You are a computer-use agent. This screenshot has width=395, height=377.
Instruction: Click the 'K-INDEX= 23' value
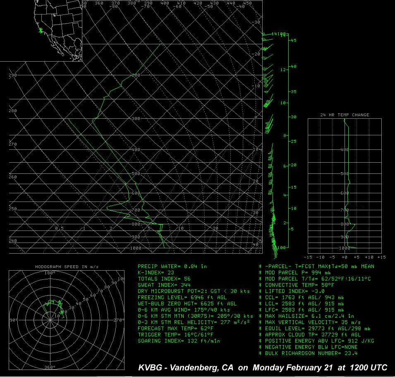(156, 273)
